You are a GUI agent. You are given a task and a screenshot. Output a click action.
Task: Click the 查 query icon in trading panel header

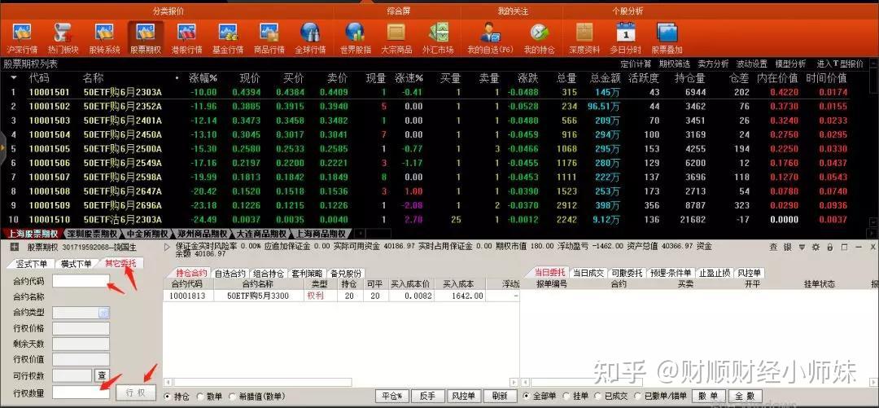coord(774,247)
